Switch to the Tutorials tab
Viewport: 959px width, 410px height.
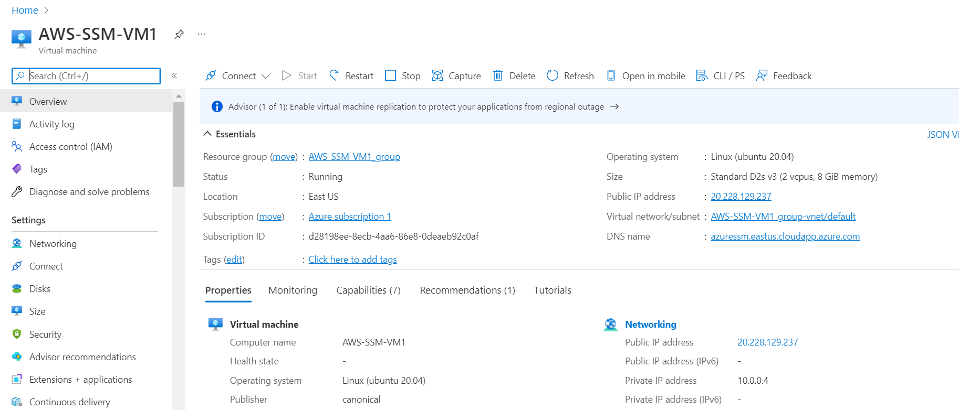[x=553, y=290]
